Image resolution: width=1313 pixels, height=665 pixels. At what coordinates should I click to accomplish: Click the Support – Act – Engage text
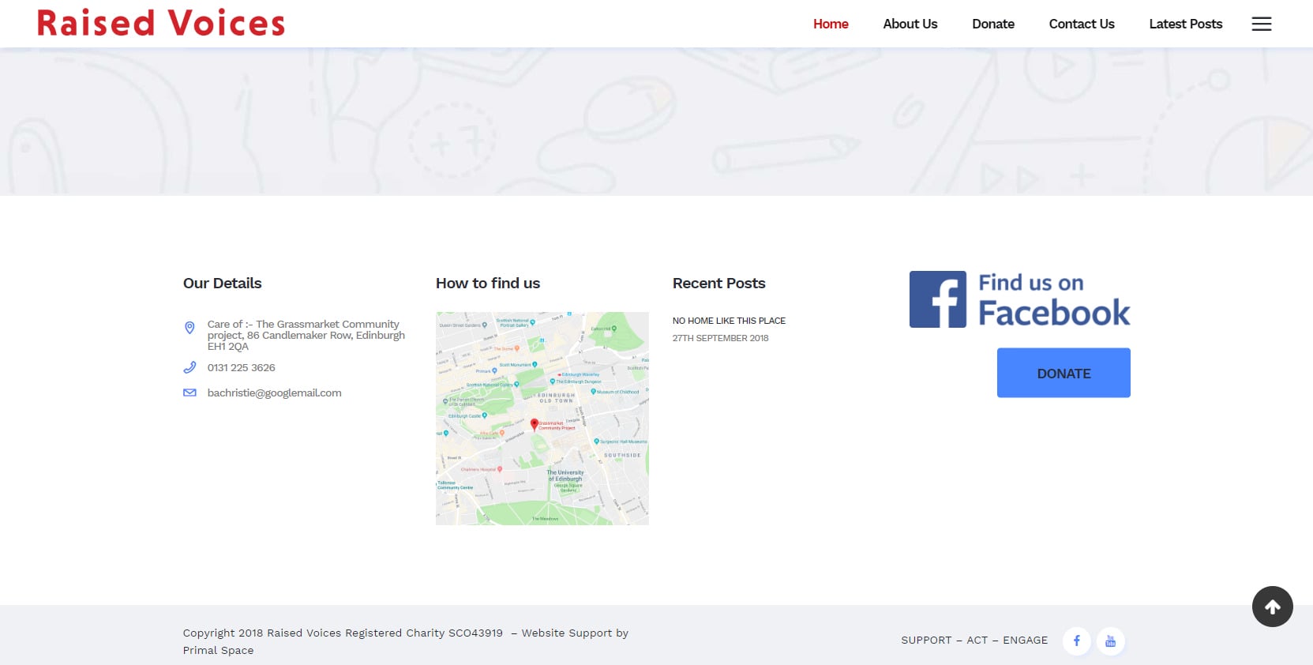[974, 640]
